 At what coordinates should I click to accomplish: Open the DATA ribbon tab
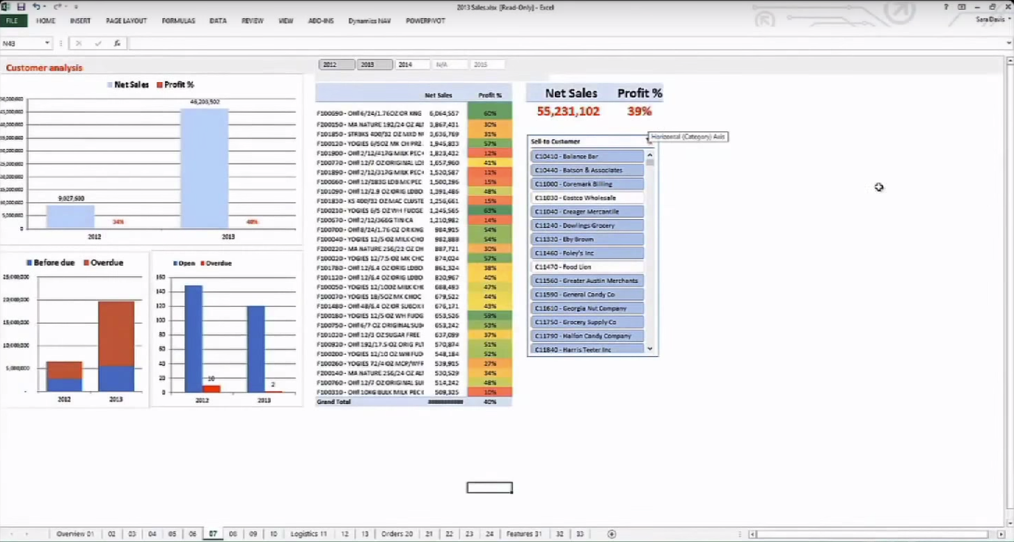tap(218, 21)
